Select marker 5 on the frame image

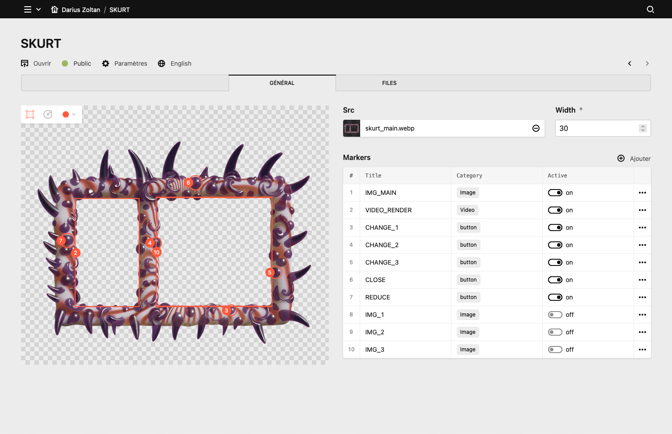[x=270, y=273]
